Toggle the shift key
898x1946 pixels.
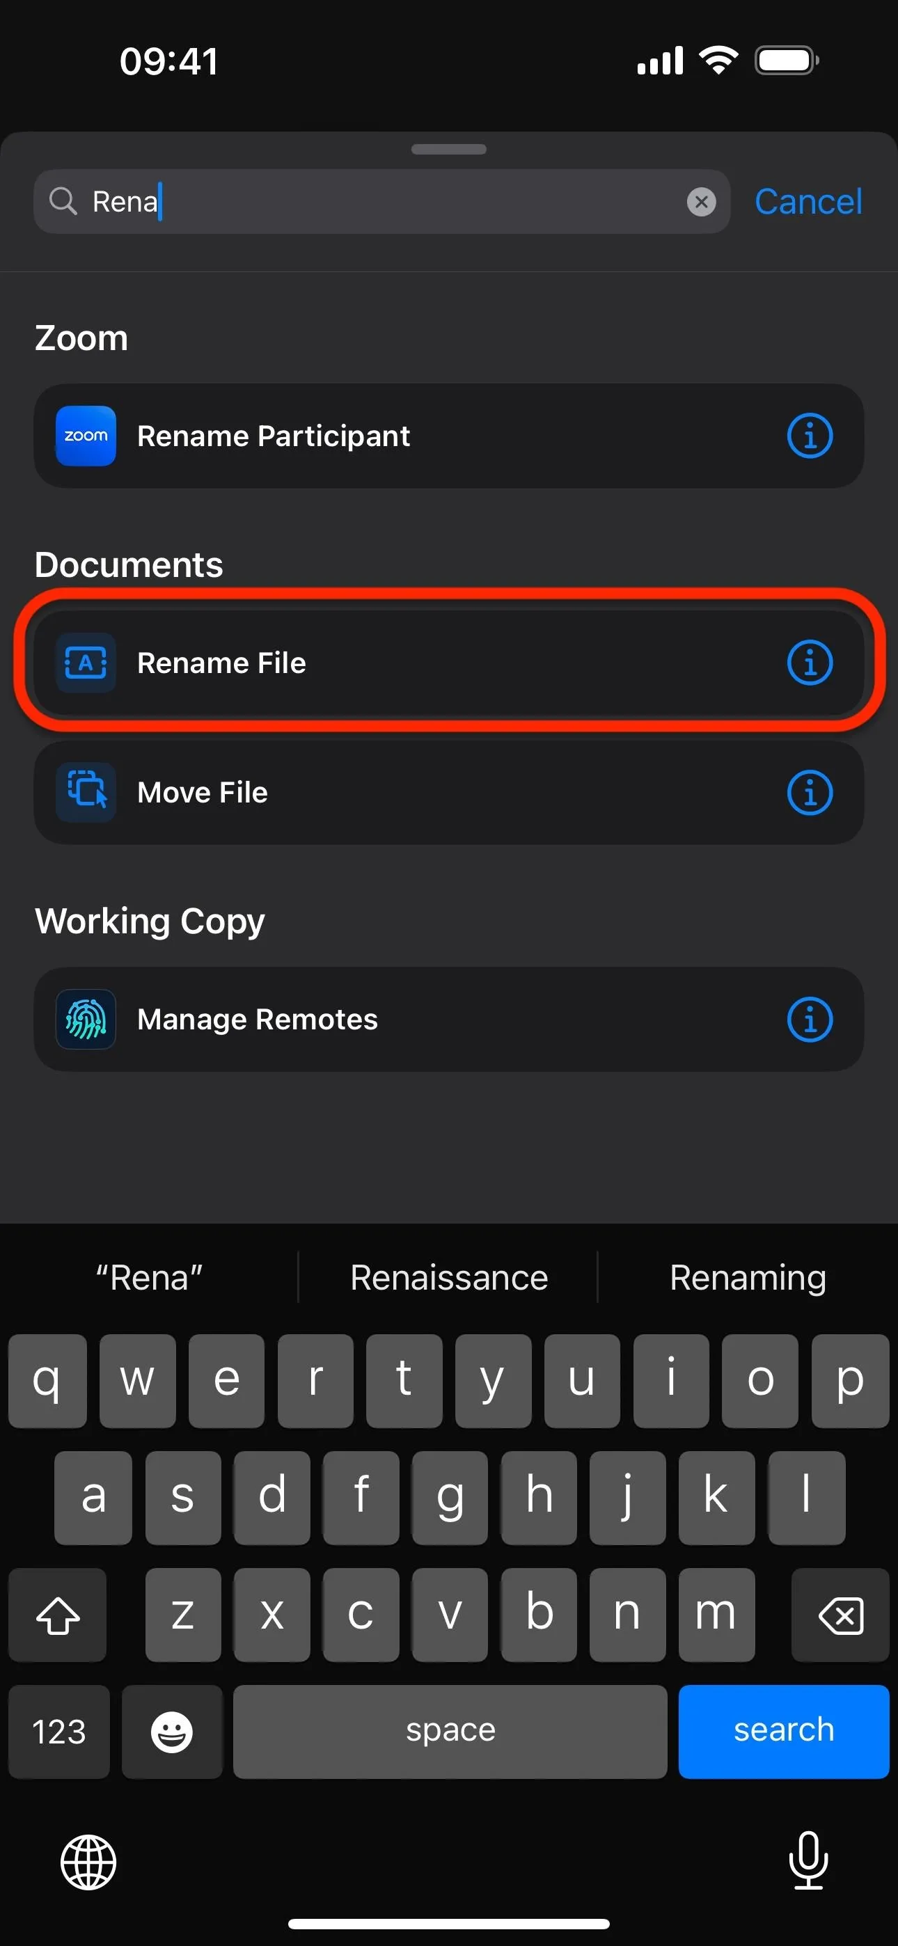pos(58,1615)
